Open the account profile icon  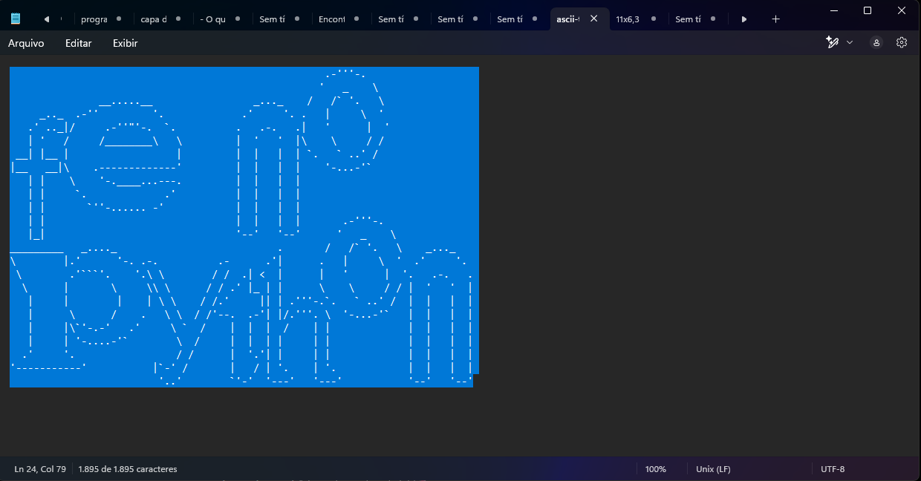pyautogui.click(x=876, y=43)
